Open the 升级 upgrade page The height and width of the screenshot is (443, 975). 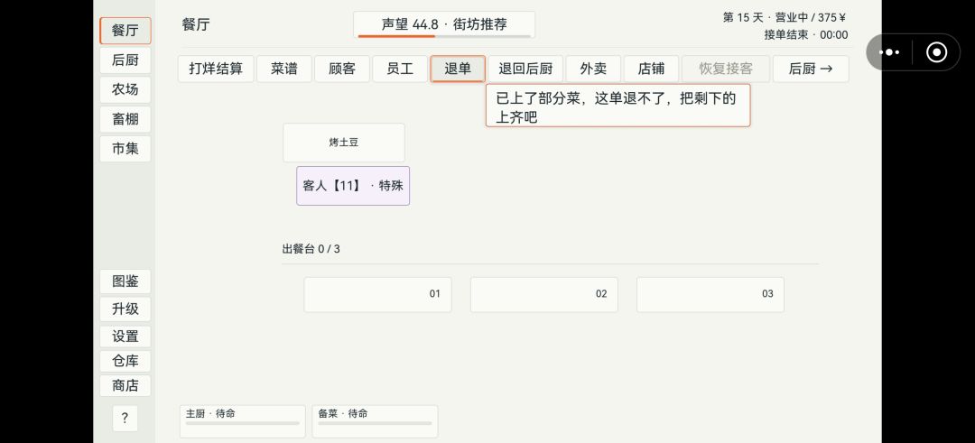pyautogui.click(x=125, y=309)
